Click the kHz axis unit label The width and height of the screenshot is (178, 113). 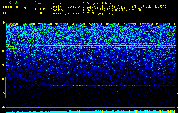pyautogui.click(x=3, y=23)
